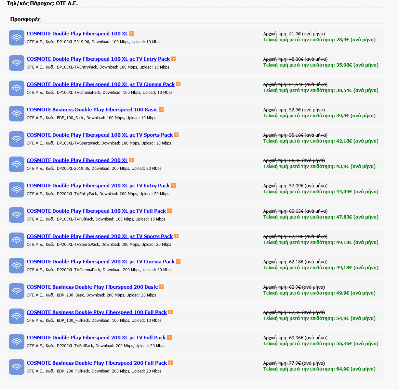Click the wifi icon beside Fiberspeed 100 XL (DP100XL-2019.06)
The image size is (399, 391).
[17, 38]
